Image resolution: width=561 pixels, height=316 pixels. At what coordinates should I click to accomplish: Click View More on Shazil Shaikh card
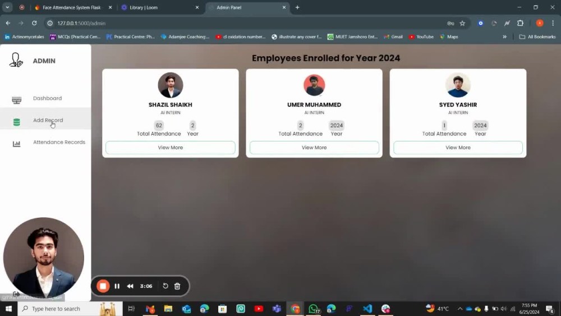point(171,148)
